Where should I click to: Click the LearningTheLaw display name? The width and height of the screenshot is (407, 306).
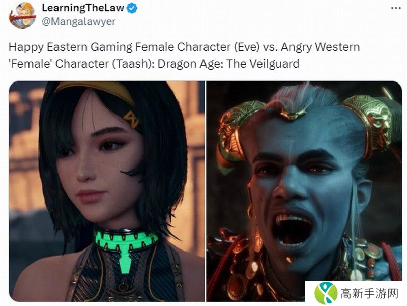[x=83, y=8]
